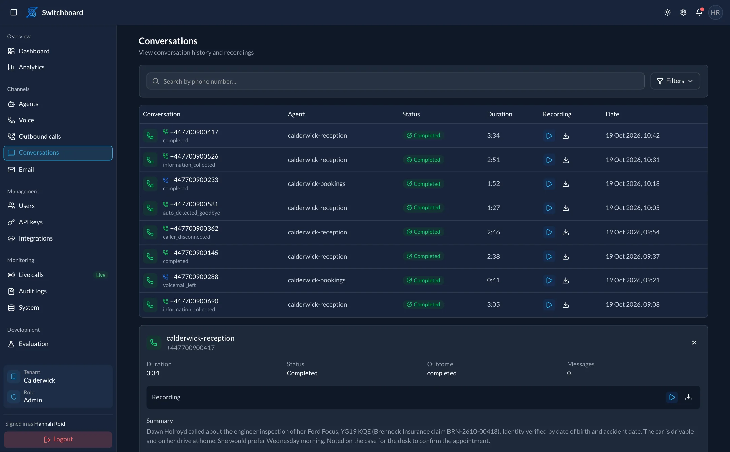Open notifications bell
This screenshot has height=452, width=730.
[x=699, y=12]
